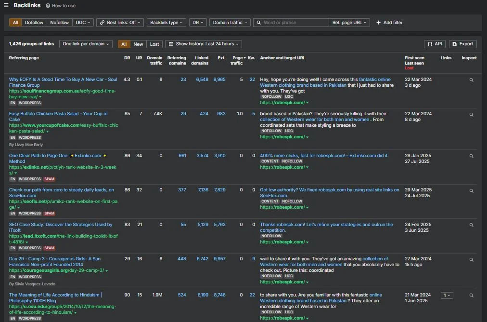Open the Domain traffic filter dropdown
The height and width of the screenshot is (322, 487).
(x=230, y=22)
